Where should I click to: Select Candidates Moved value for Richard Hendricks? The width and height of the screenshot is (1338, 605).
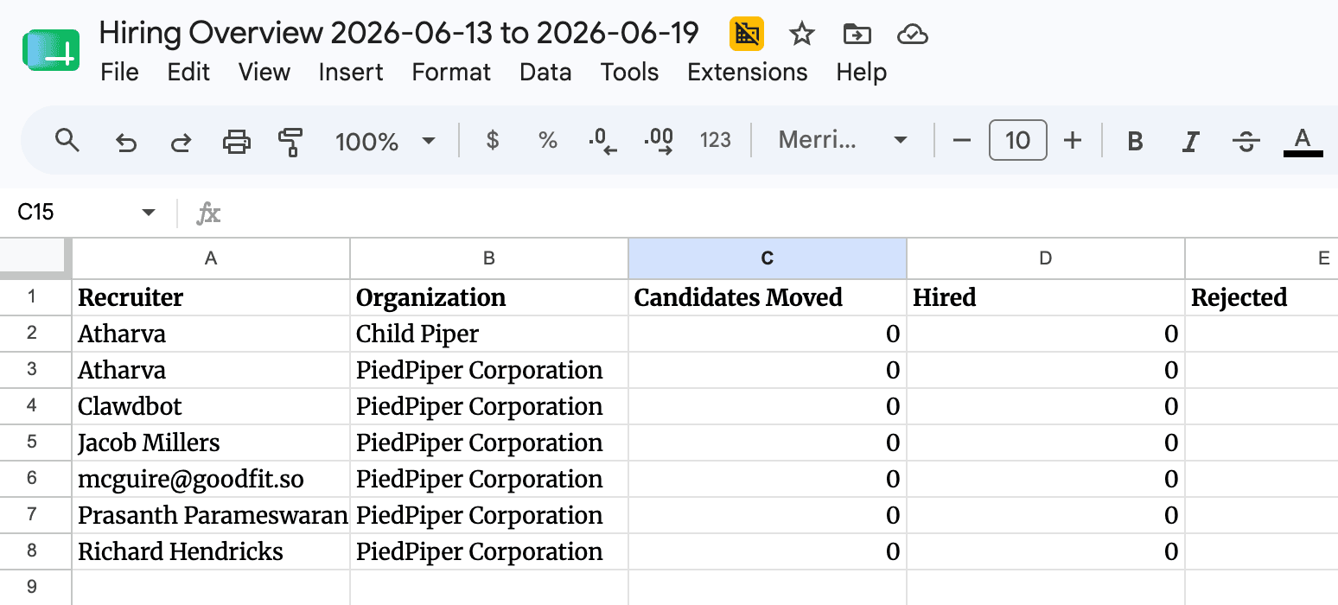(x=768, y=551)
